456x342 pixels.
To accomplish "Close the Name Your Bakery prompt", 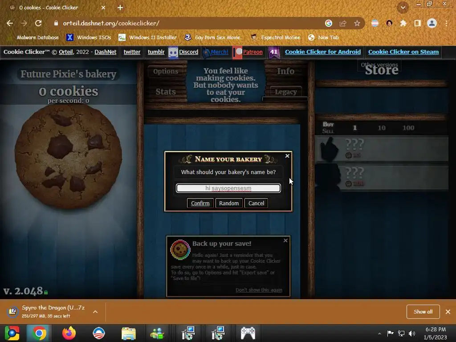I will [287, 156].
